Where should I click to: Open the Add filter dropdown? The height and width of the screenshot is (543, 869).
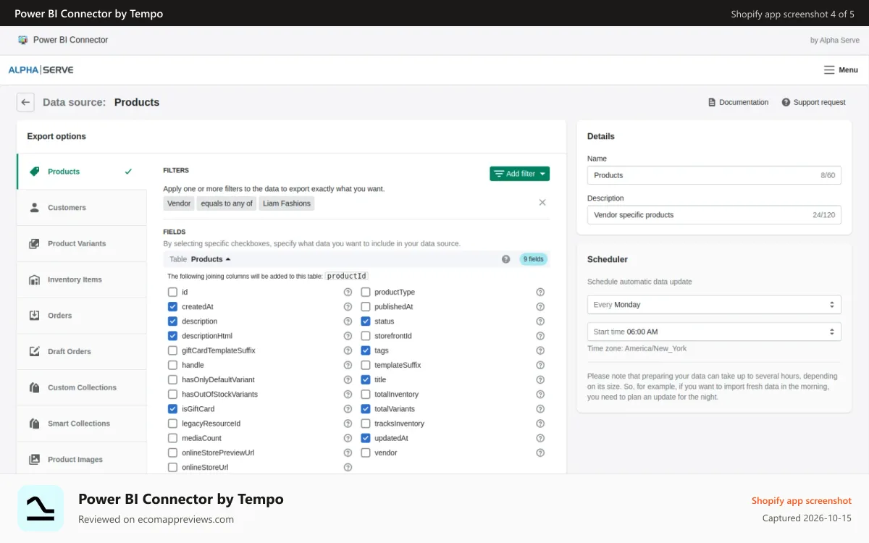pyautogui.click(x=519, y=174)
